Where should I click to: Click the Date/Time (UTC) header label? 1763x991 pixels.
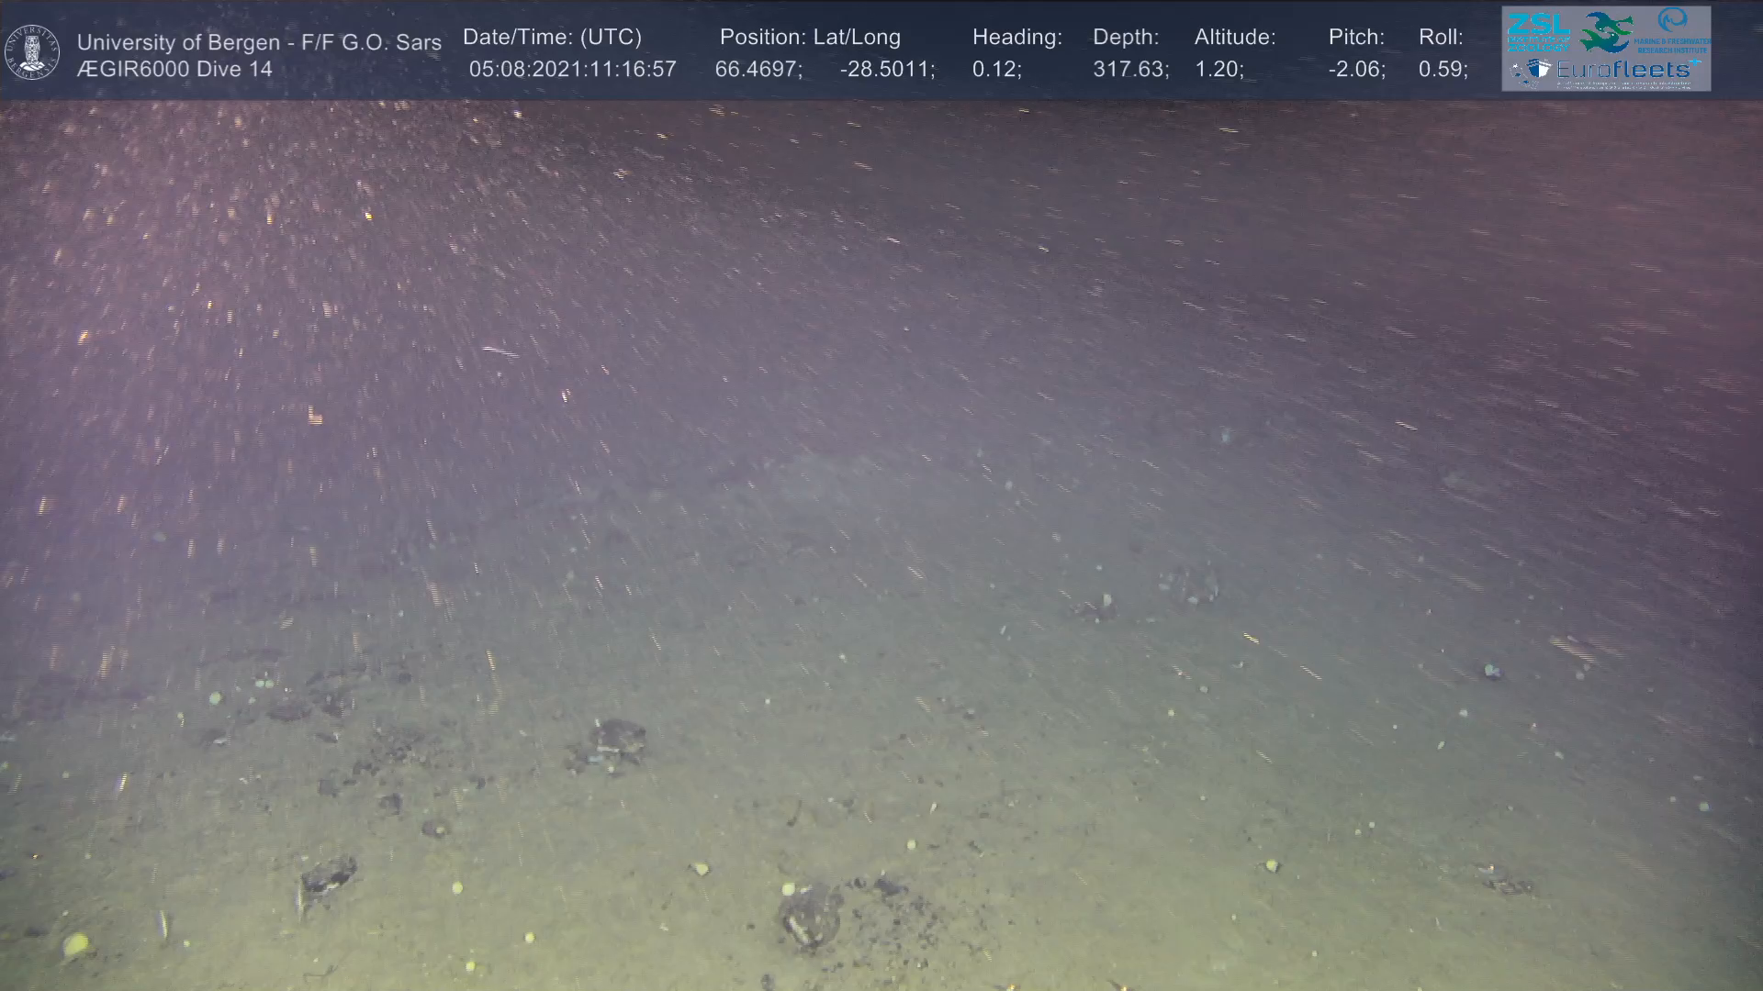pyautogui.click(x=552, y=37)
